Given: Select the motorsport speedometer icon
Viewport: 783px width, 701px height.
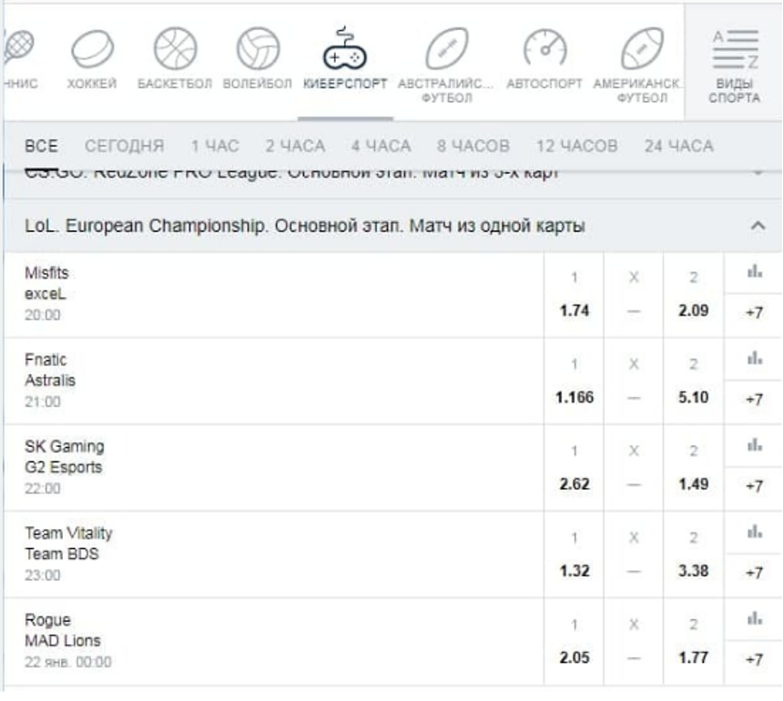Looking at the screenshot, I should click(544, 47).
